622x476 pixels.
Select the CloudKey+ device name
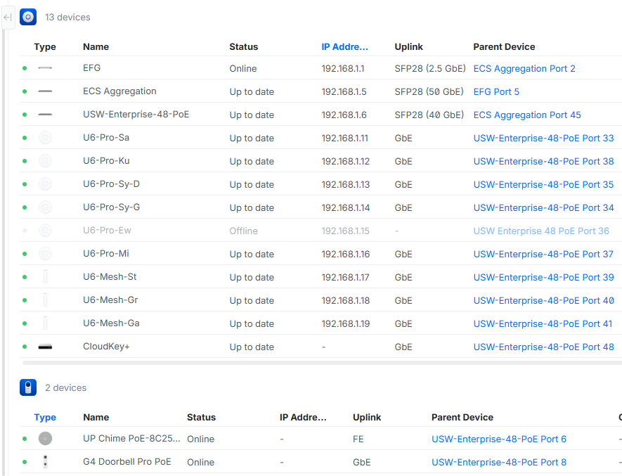106,346
